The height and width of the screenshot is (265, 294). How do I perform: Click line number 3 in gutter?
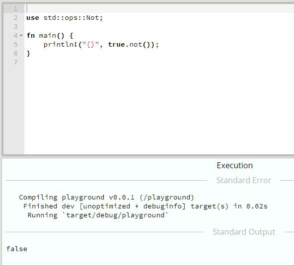point(15,27)
